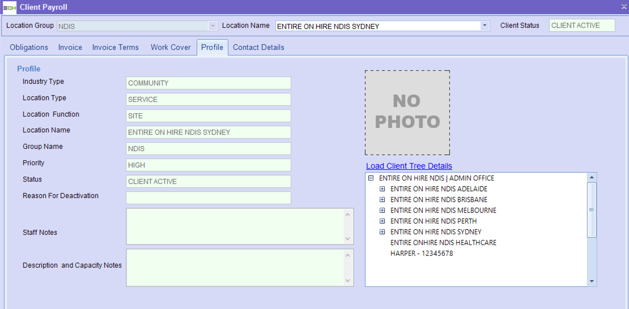Expand the ENTIRE ON HIRE NDIS MELBOURNE node
Viewport: 629px width, 309px height.
382,211
